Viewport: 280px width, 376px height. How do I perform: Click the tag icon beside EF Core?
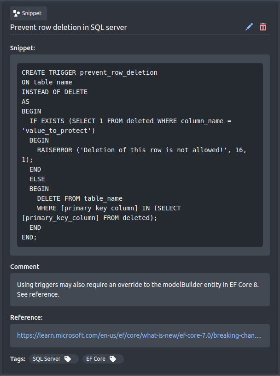tap(113, 359)
